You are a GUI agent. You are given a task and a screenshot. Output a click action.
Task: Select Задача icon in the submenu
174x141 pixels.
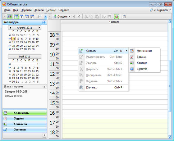point(132,57)
